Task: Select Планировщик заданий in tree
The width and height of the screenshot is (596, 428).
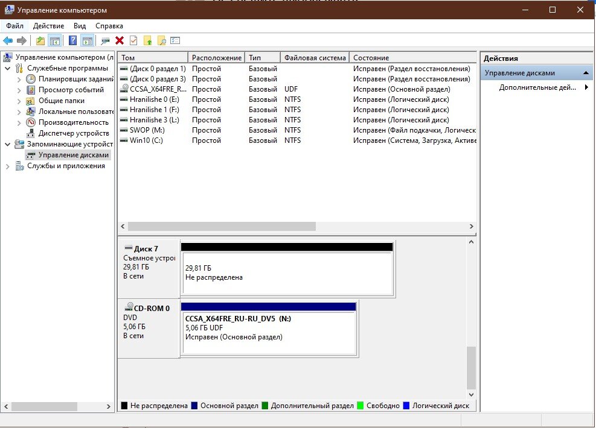Action: (x=75, y=79)
